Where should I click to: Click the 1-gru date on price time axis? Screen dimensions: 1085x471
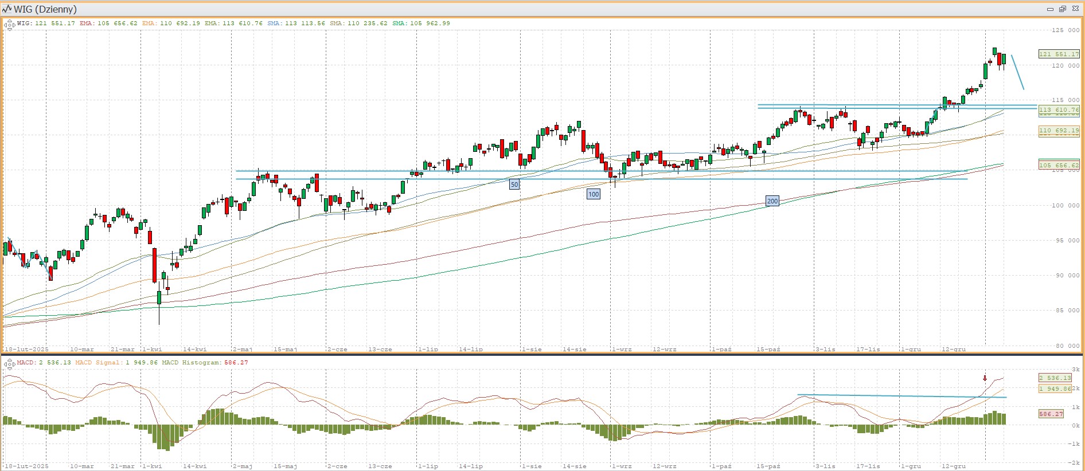tap(911, 349)
